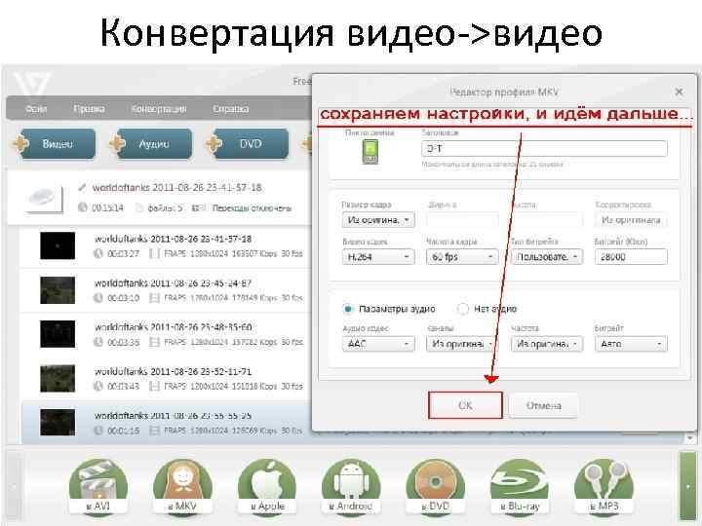This screenshot has height=526, width=702.
Task: Choose the 'в Apple' conversion format icon
Action: (x=267, y=487)
